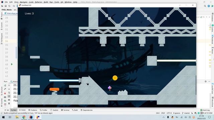Toggle tool window quick-access icon in status bar
214x120 pixels.
point(2,113)
